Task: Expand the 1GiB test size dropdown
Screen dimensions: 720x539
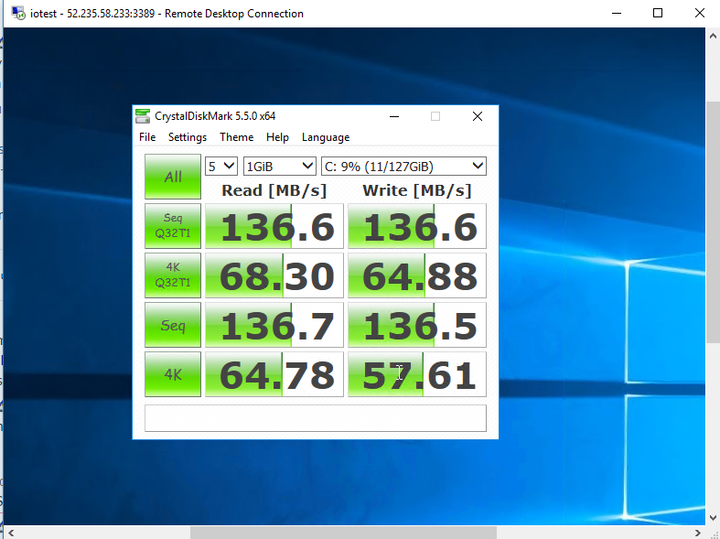Action: tap(279, 166)
